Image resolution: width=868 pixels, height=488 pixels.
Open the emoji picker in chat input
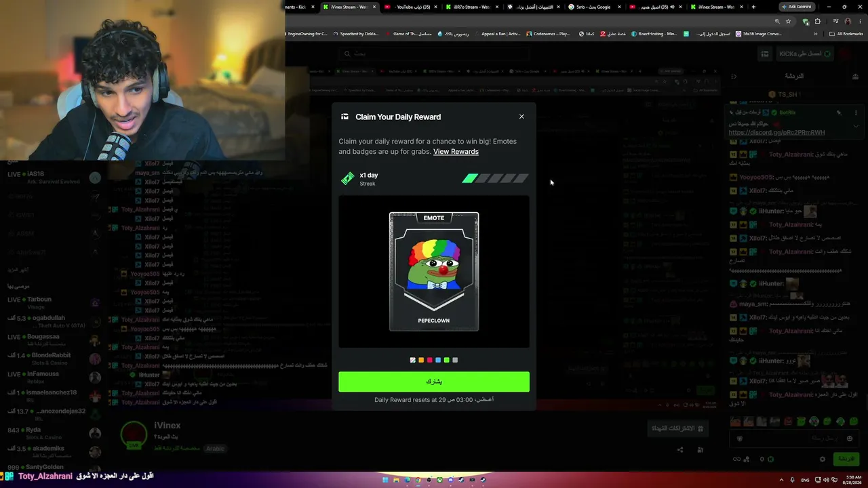click(850, 439)
